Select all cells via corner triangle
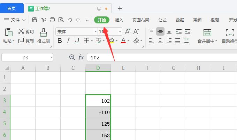237x140 pixels. (7, 68)
